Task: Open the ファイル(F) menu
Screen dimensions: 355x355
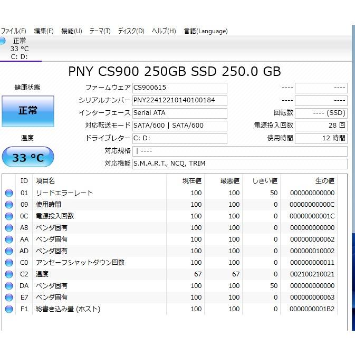Action: pos(14,31)
